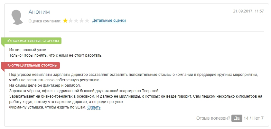Screen dimensions: 271x129
Task: Click thumbs-up icon in green positives label
Action: [x=9, y=41]
